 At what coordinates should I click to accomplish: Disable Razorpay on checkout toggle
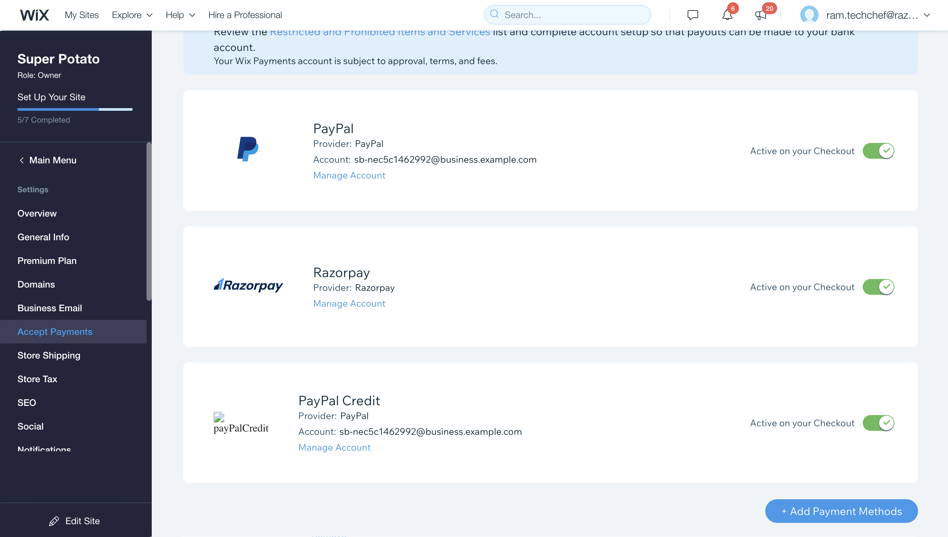[878, 287]
